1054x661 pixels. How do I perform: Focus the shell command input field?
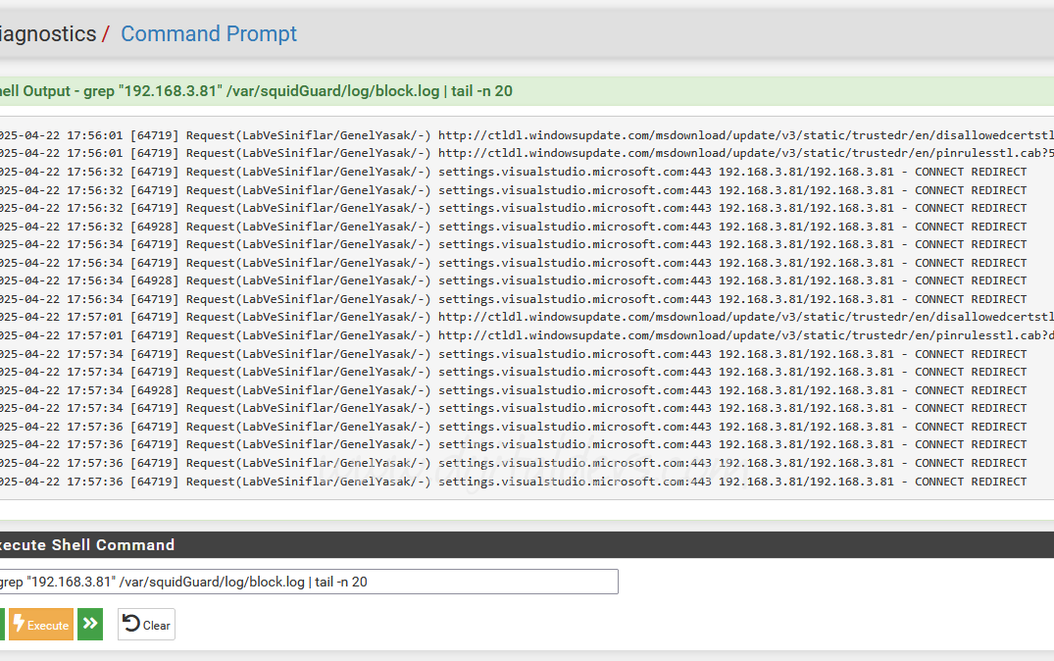(306, 582)
